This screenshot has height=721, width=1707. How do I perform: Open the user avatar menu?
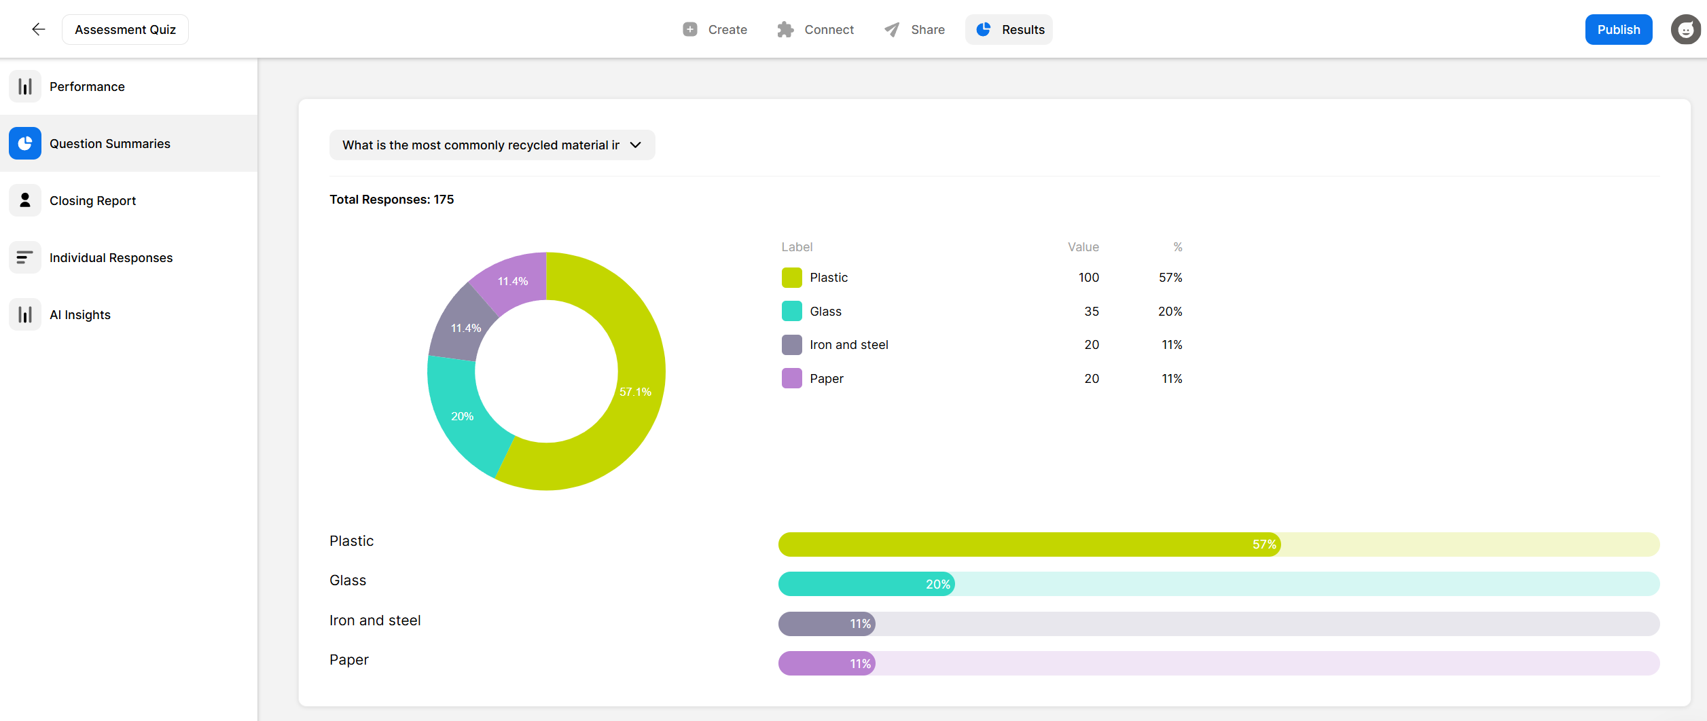pos(1686,29)
